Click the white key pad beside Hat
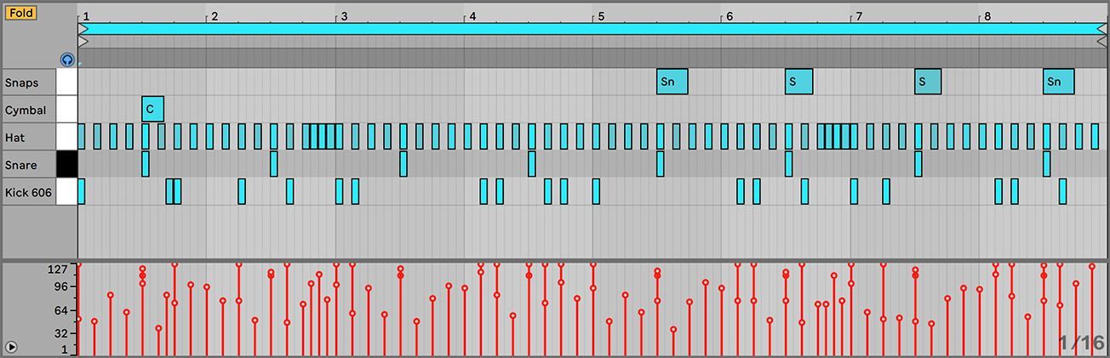The image size is (1110, 358). [66, 136]
